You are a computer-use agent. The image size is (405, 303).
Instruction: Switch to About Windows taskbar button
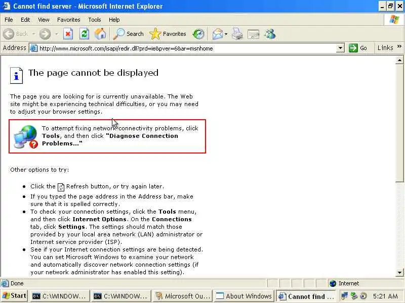pos(244,296)
